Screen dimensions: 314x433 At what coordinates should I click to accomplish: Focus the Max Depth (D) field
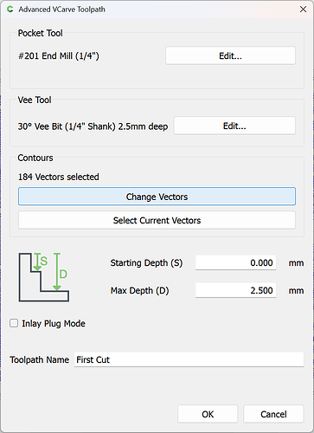tap(235, 290)
